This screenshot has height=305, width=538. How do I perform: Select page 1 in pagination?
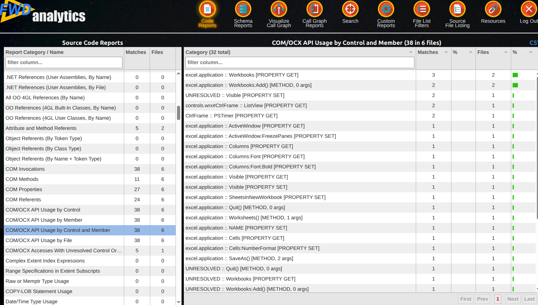pos(497,299)
